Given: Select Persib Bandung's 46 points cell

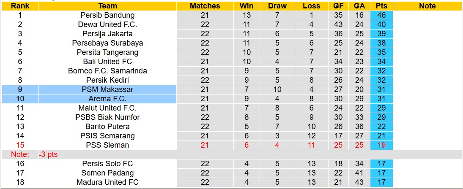Looking at the screenshot, I should point(382,15).
